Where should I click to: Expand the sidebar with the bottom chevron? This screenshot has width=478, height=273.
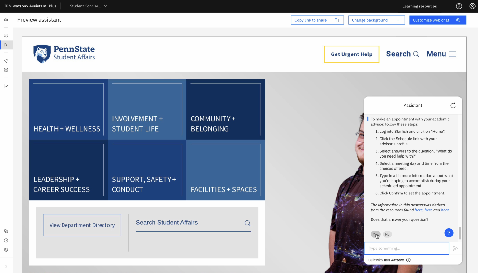click(x=6, y=266)
